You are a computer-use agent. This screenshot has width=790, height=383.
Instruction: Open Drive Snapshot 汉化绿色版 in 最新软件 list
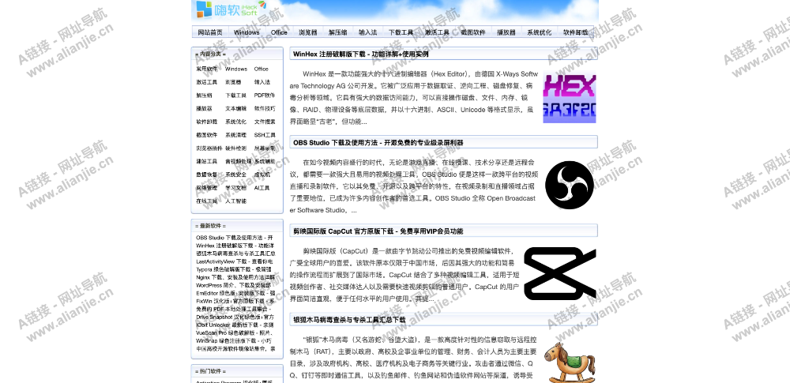tap(235, 317)
